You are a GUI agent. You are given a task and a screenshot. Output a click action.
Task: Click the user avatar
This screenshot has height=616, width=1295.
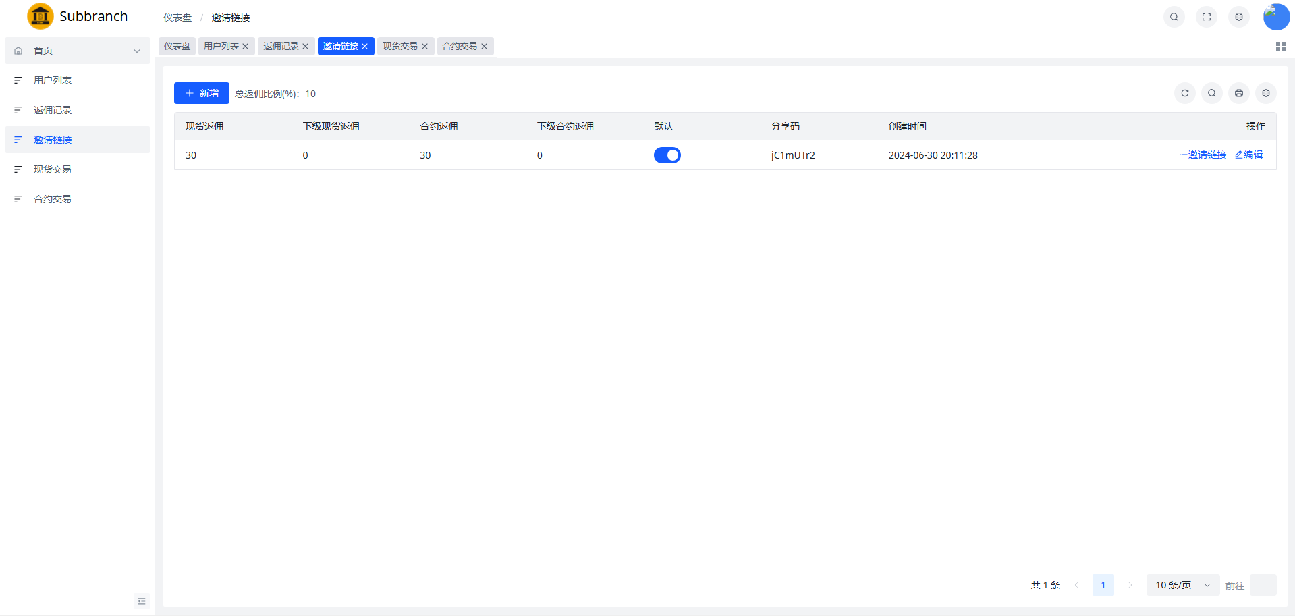(1276, 17)
